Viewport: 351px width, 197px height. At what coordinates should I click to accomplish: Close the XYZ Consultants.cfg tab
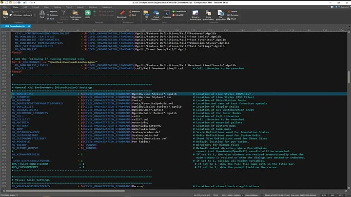pyautogui.click(x=29, y=26)
